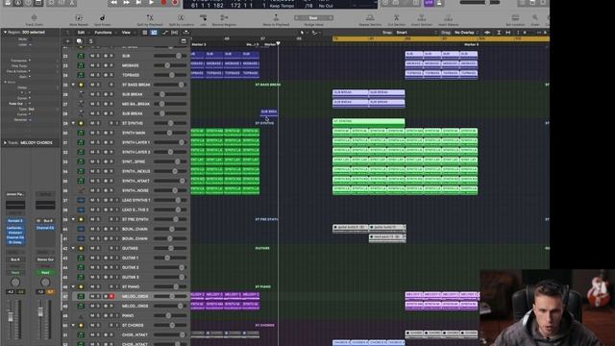The height and width of the screenshot is (346, 615).
Task: Click the Insert Silence toolbar icon
Action: pos(448,18)
